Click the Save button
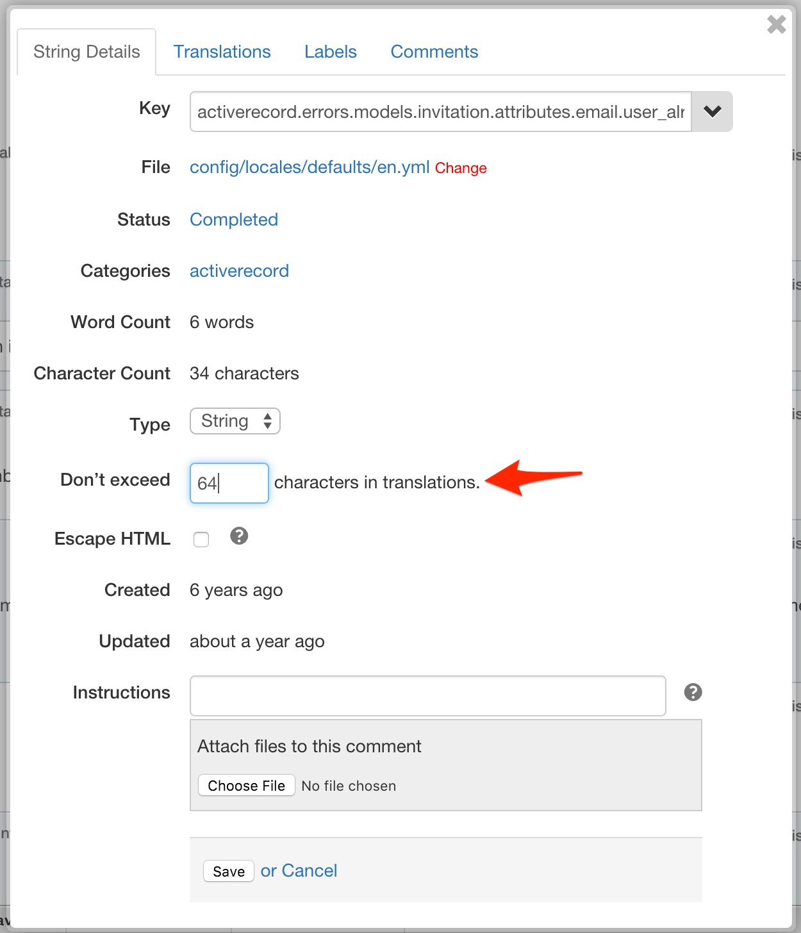 coord(228,871)
